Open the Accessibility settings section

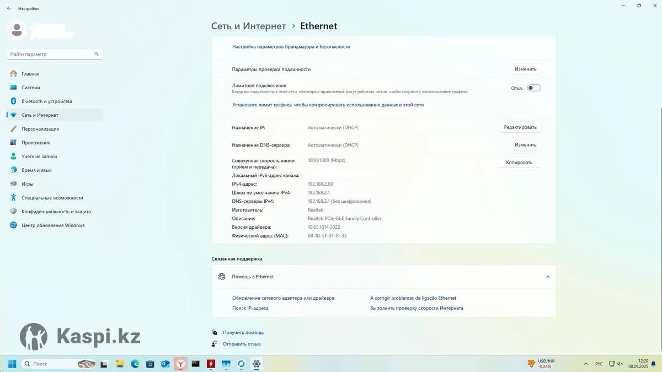[52, 198]
